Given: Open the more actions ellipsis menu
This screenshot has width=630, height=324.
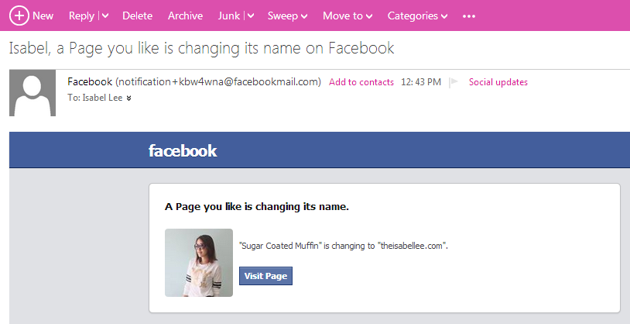Looking at the screenshot, I should pyautogui.click(x=469, y=16).
